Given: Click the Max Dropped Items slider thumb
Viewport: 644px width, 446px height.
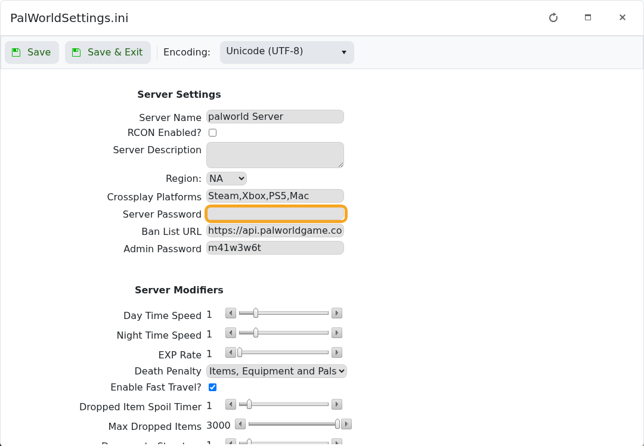Looking at the screenshot, I should (x=338, y=424).
